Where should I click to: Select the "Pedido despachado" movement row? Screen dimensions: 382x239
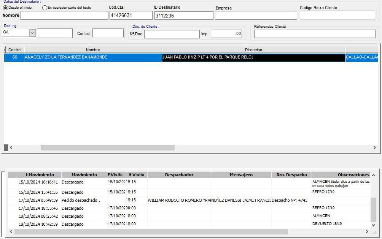81,200
